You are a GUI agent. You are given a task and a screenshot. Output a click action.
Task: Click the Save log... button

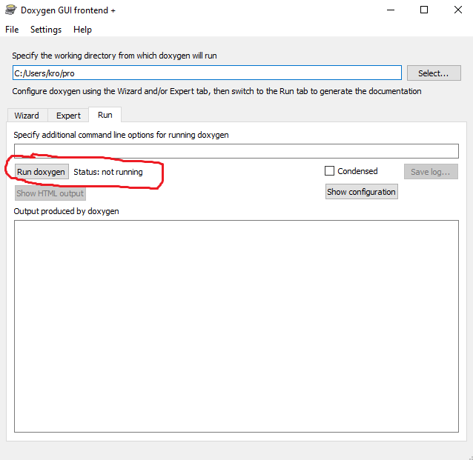coord(431,172)
